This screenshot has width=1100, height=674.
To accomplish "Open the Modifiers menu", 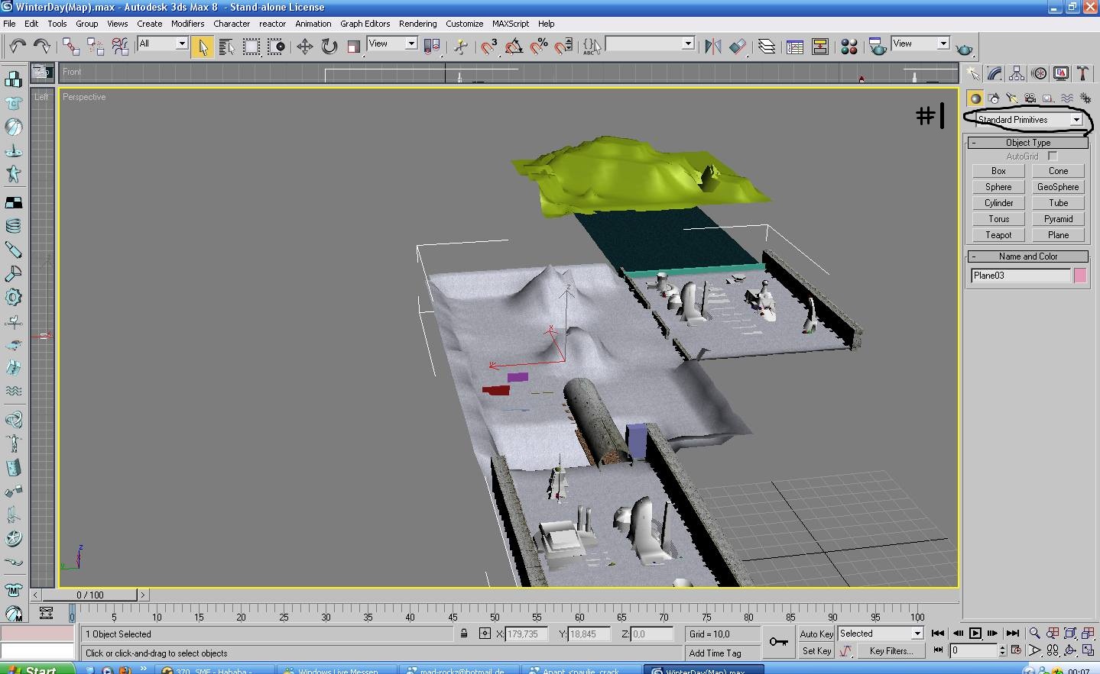I will coord(187,24).
